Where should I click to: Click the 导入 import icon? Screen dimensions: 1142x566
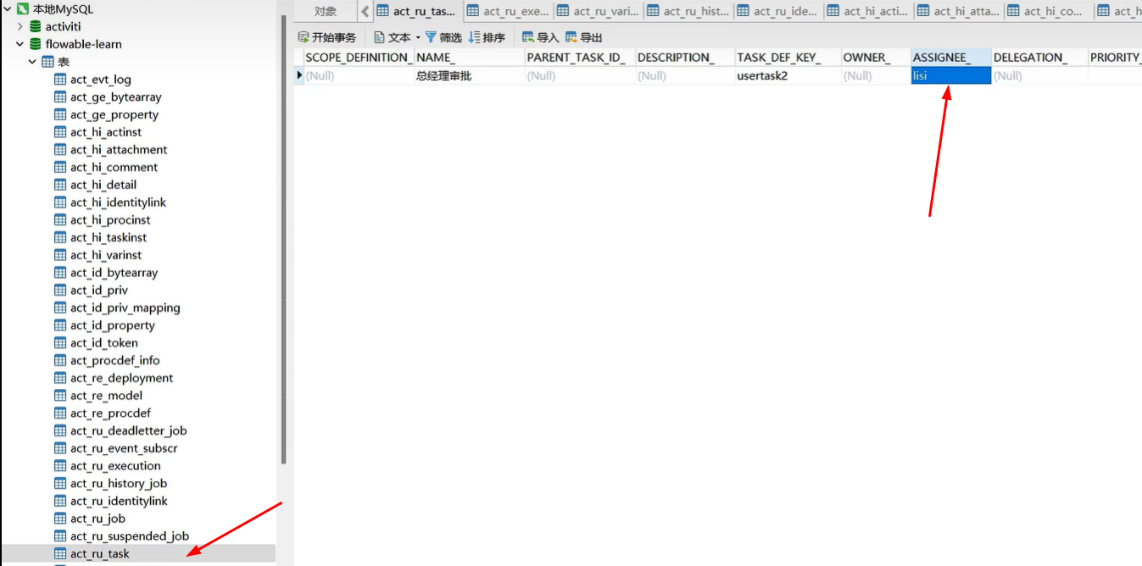coord(528,37)
